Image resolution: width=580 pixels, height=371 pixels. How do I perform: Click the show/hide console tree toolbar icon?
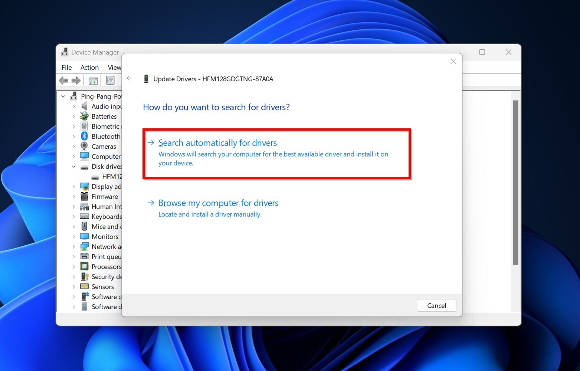point(93,81)
